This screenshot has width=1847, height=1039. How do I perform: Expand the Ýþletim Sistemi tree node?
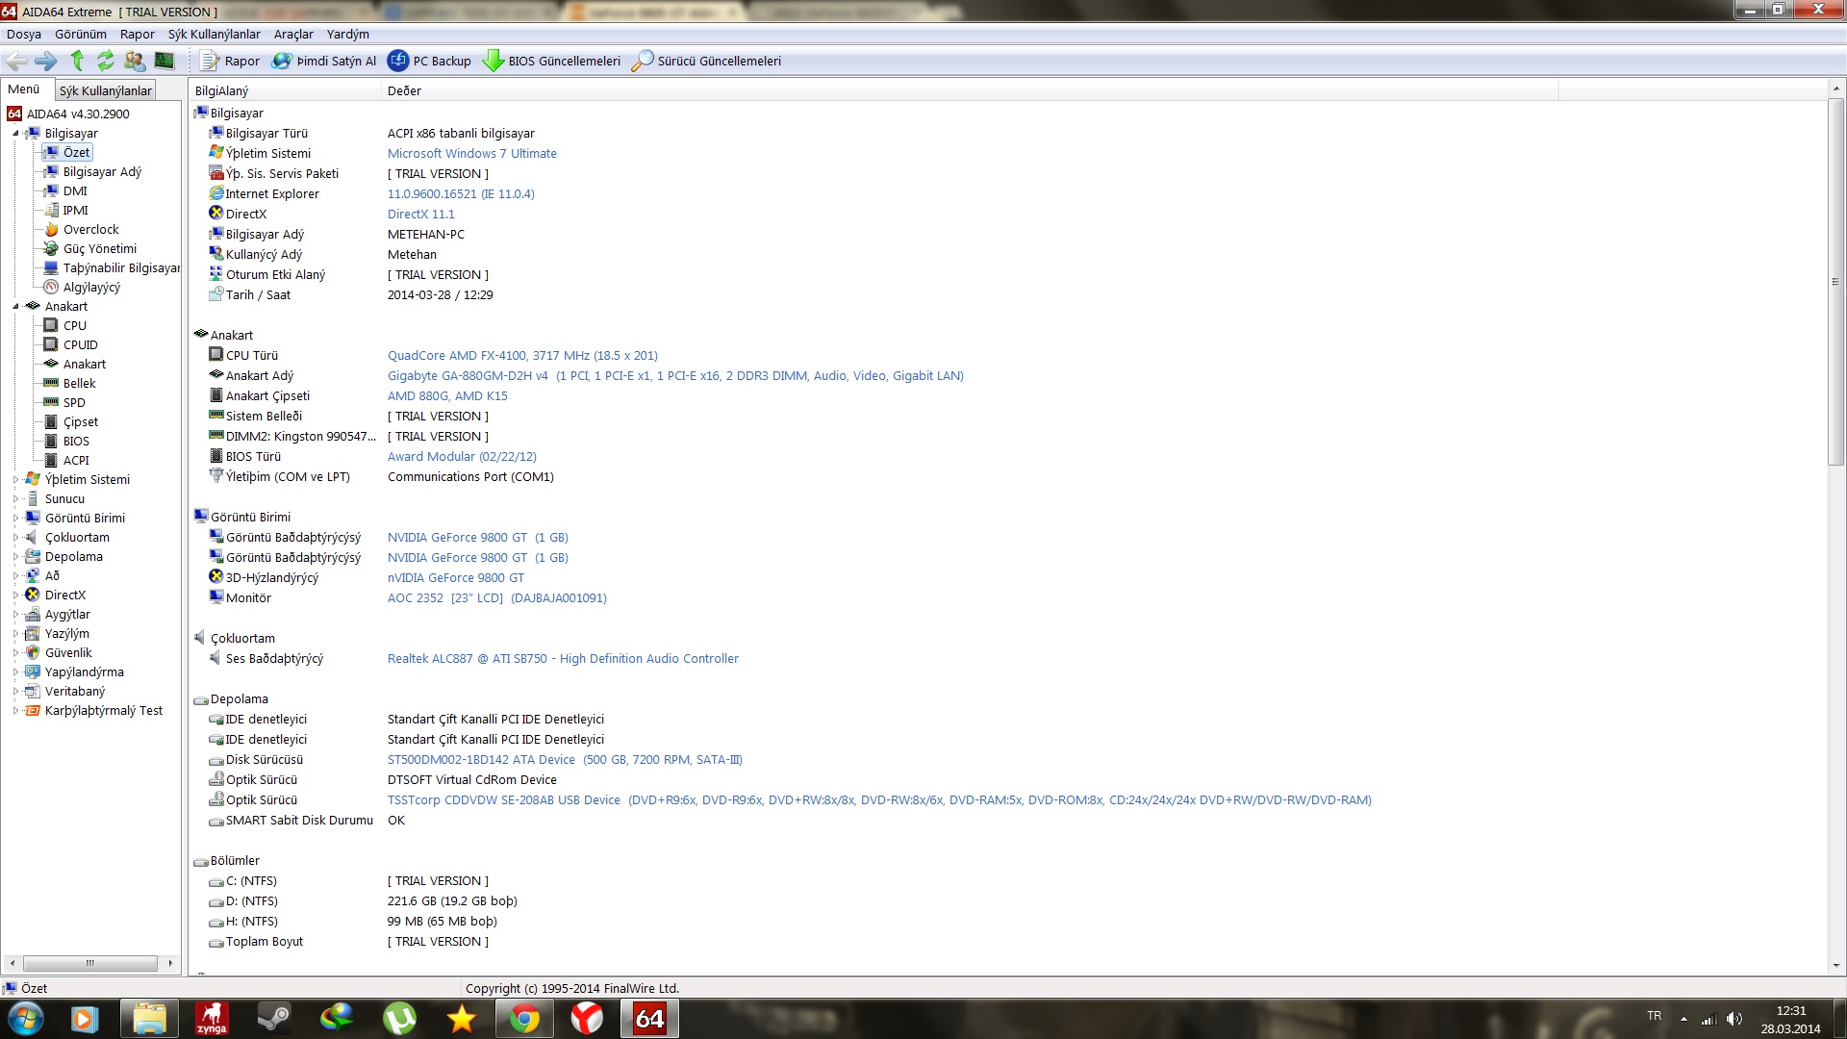tap(15, 480)
